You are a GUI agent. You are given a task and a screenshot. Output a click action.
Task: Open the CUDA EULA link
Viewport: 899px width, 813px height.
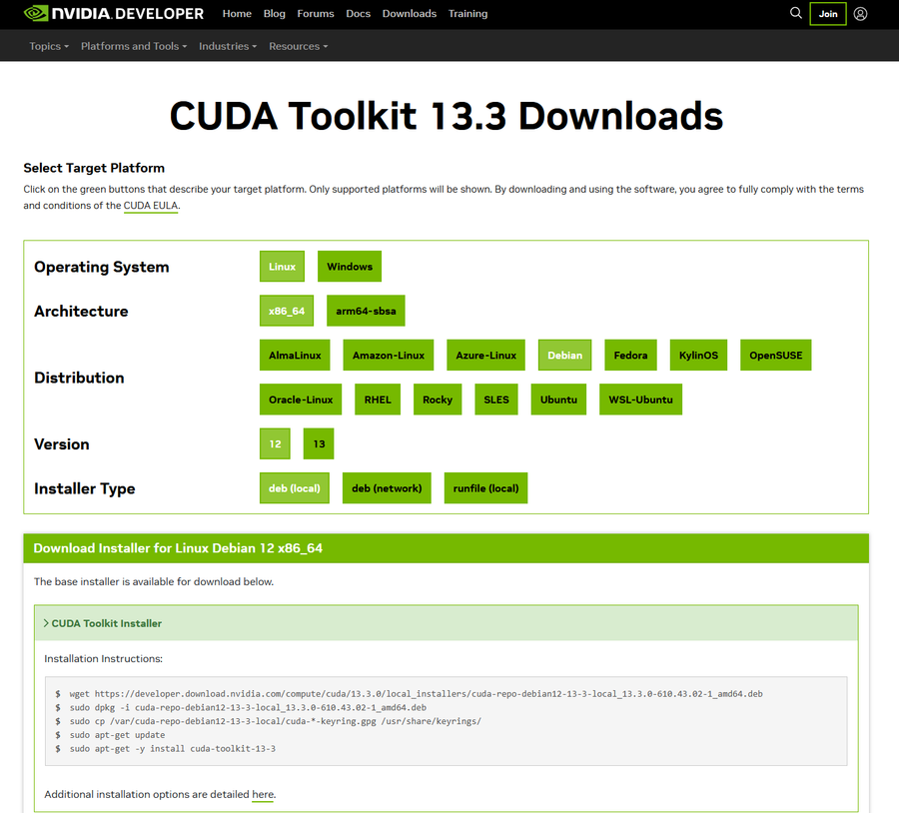(x=151, y=206)
